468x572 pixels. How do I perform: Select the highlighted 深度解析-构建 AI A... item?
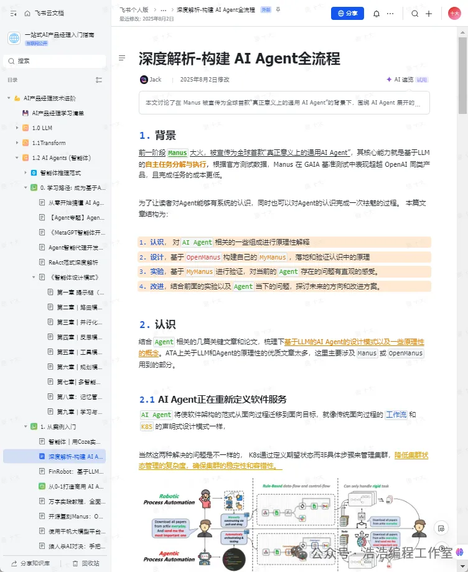(55, 457)
